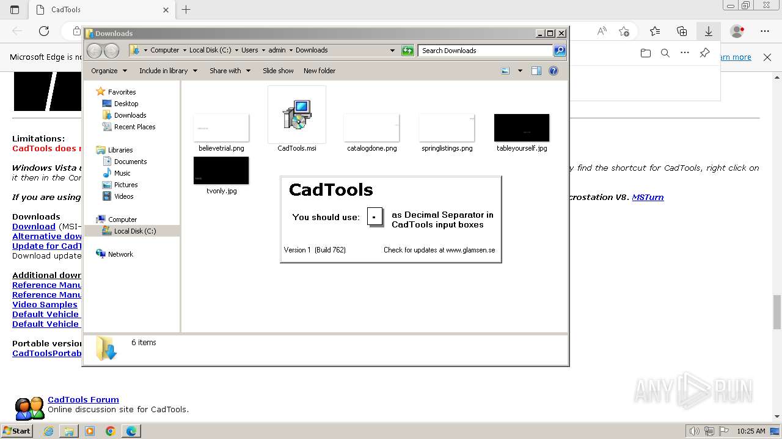
Task: Click the volume icon in system tray
Action: click(695, 431)
